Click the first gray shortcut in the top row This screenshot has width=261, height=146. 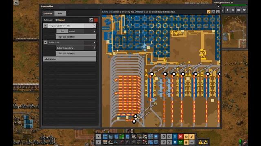[164, 137]
